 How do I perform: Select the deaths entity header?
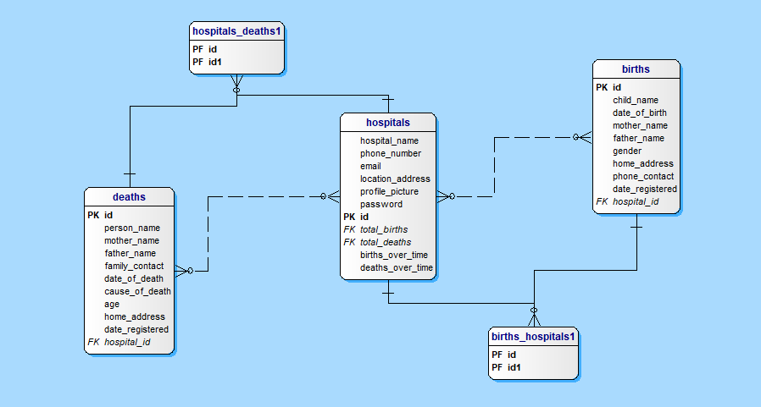pyautogui.click(x=129, y=197)
